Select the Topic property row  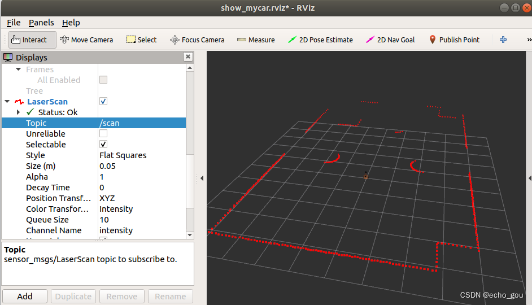point(94,123)
